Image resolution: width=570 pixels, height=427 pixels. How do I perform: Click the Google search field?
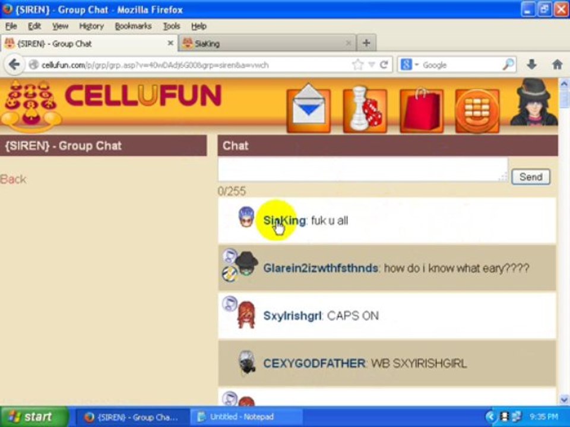click(x=462, y=65)
